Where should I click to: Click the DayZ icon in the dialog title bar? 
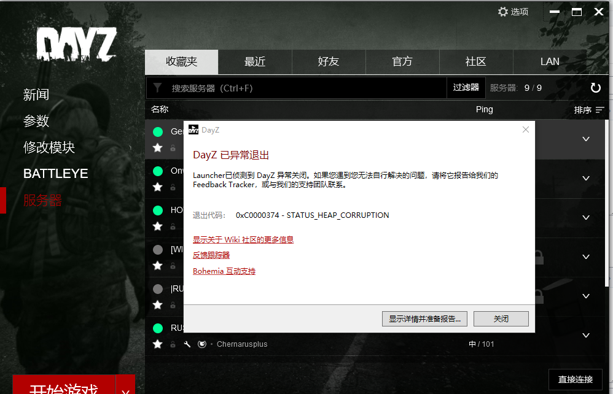click(193, 129)
